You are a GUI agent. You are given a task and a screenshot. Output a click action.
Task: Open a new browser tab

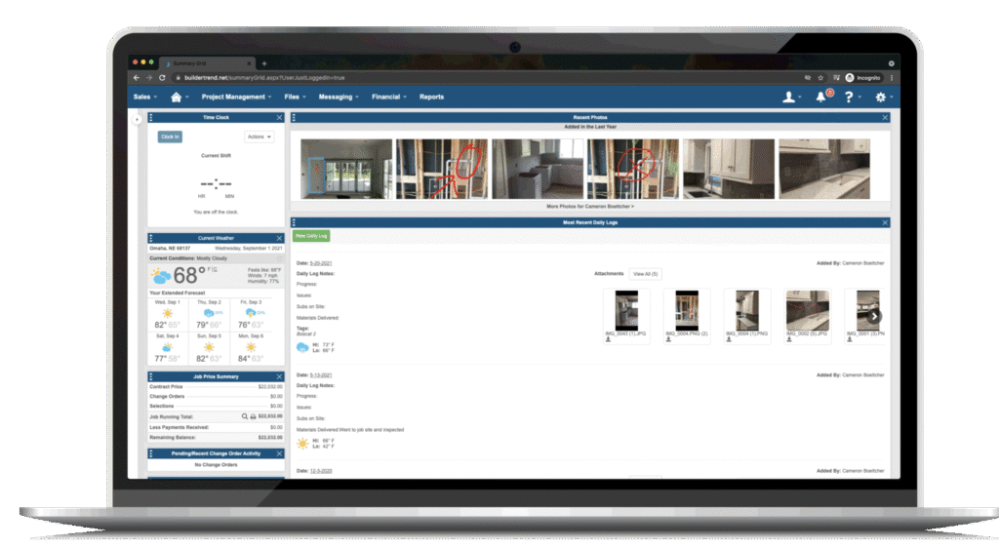pyautogui.click(x=263, y=63)
